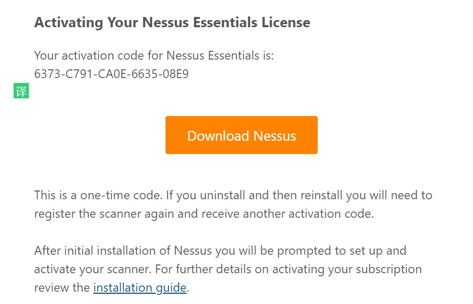Open the installation guide link

click(x=139, y=288)
